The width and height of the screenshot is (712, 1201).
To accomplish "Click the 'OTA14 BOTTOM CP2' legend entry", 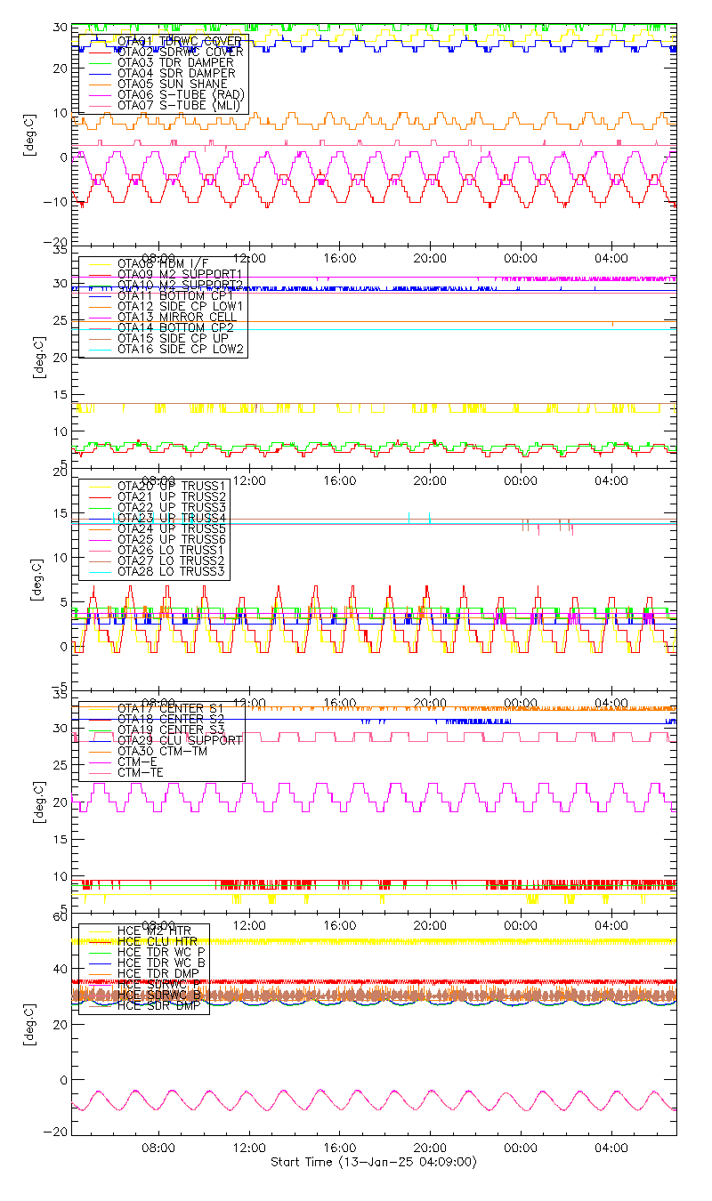I will click(x=175, y=326).
